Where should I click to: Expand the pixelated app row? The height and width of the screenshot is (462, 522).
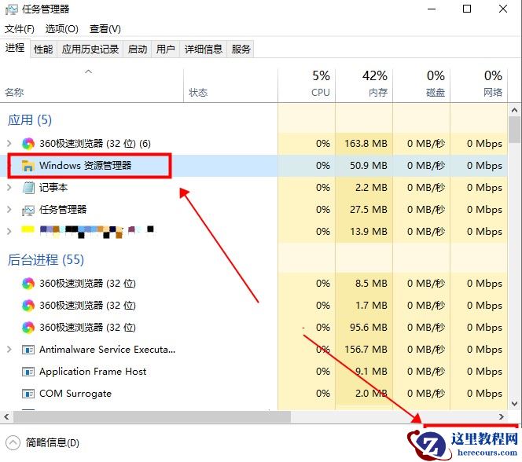pos(9,231)
